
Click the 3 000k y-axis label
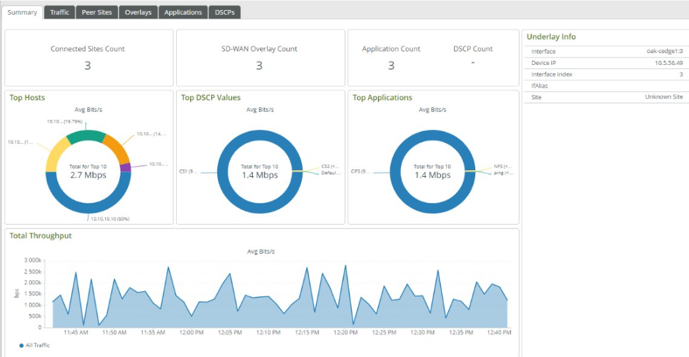click(32, 260)
